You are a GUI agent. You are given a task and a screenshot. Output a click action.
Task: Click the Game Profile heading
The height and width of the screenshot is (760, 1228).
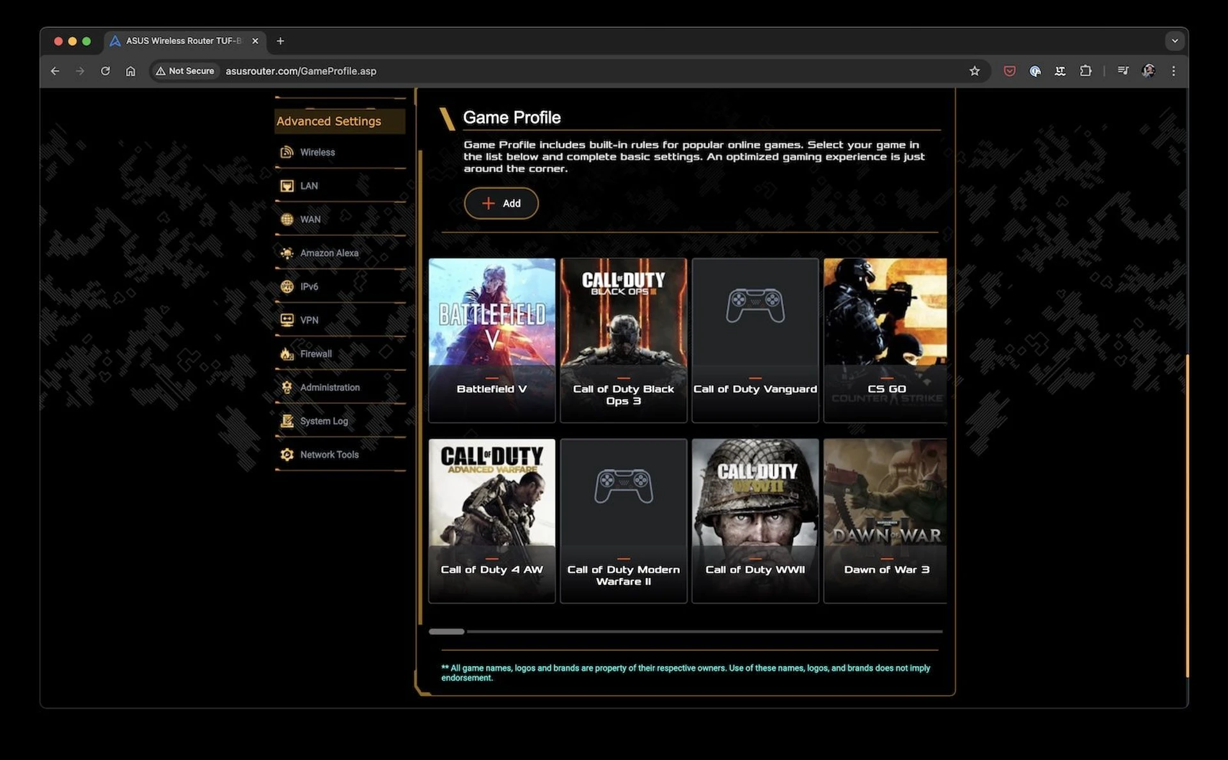512,118
